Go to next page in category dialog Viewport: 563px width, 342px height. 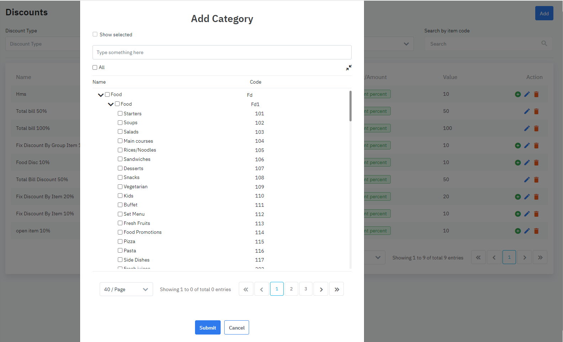321,289
